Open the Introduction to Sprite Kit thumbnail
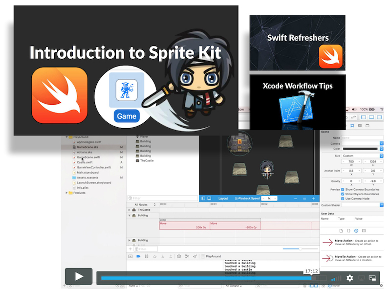Viewport: 391px width, 291px height. pyautogui.click(x=126, y=70)
